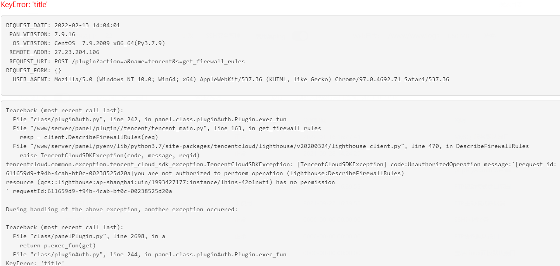
Task: Click the requestId:611659d9 line
Action: coord(89,191)
